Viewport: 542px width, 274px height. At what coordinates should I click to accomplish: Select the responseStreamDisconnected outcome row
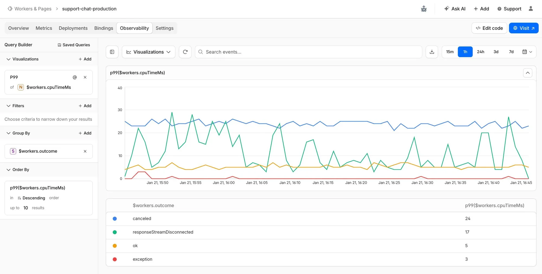pos(321,232)
